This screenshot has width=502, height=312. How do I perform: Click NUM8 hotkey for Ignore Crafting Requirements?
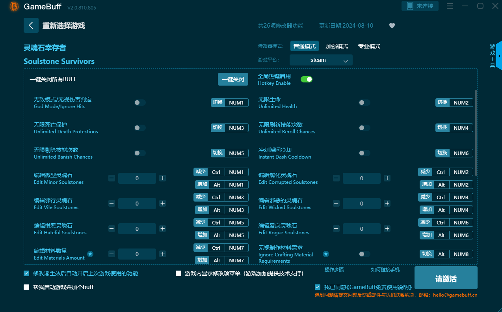click(461, 254)
